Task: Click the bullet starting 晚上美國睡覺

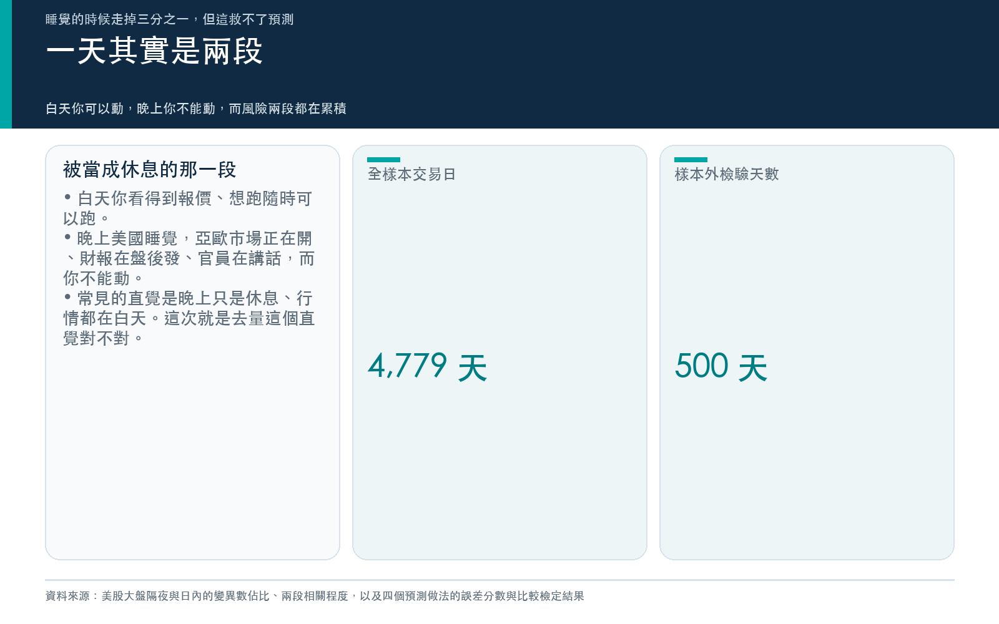Action: 189,258
